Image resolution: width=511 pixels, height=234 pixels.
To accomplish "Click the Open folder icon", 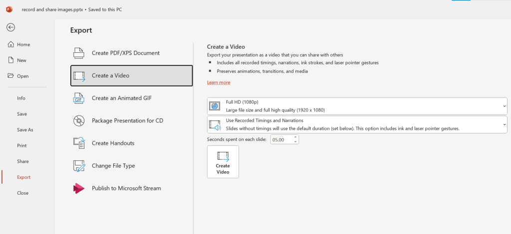I will pyautogui.click(x=11, y=76).
